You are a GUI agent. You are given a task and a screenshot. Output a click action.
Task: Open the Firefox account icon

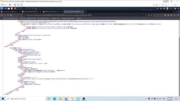(x=171, y=15)
